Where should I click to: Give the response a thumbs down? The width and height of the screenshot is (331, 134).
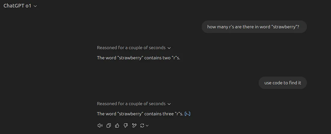tap(125, 126)
